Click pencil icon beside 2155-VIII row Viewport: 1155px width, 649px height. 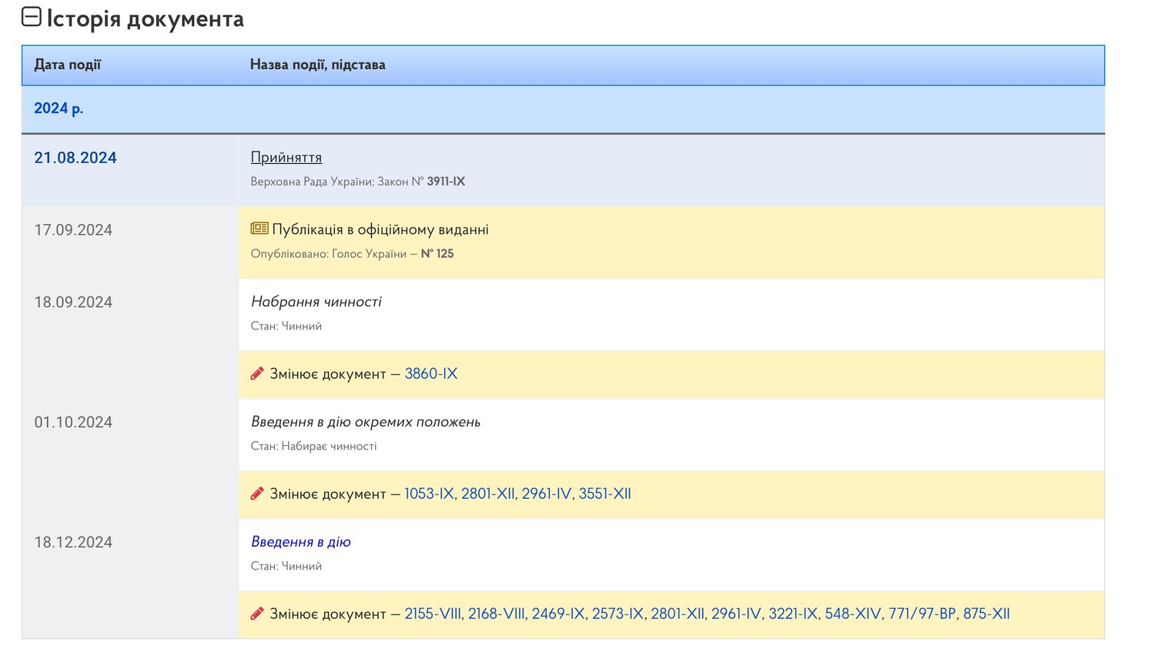click(257, 614)
